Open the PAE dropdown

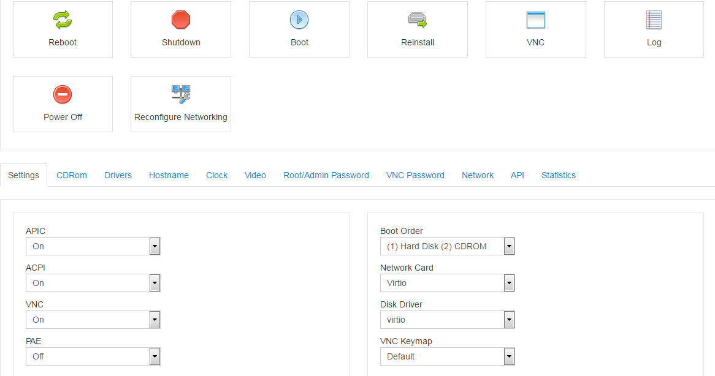[93, 356]
